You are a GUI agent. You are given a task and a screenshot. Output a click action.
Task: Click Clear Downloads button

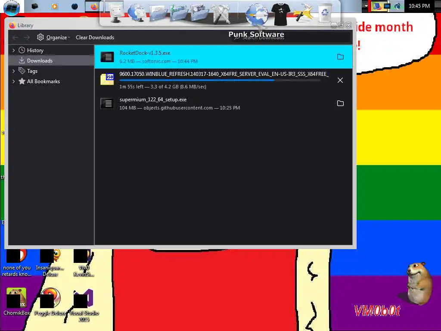(95, 37)
